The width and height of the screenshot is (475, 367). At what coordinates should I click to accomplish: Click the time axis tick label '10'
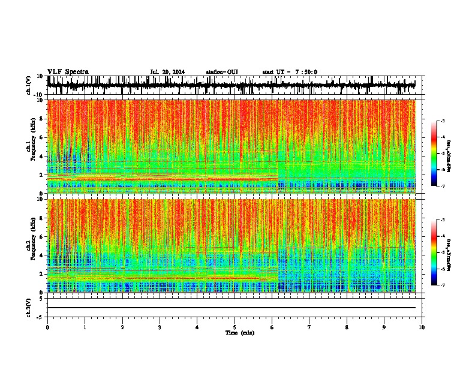(x=422, y=327)
